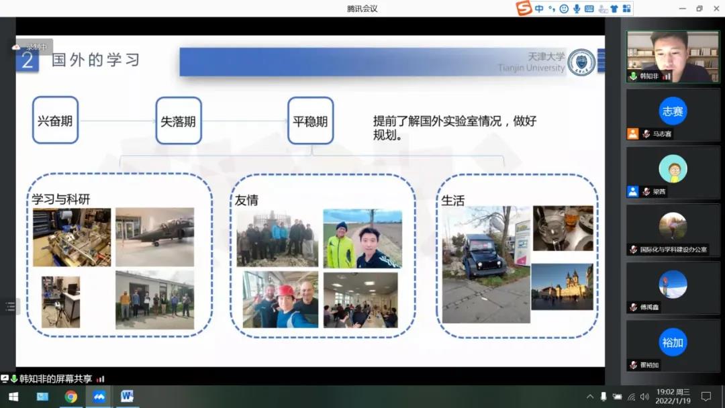This screenshot has height=408, width=725.
Task: Select participant tile 马志赛
Action: [x=673, y=114]
